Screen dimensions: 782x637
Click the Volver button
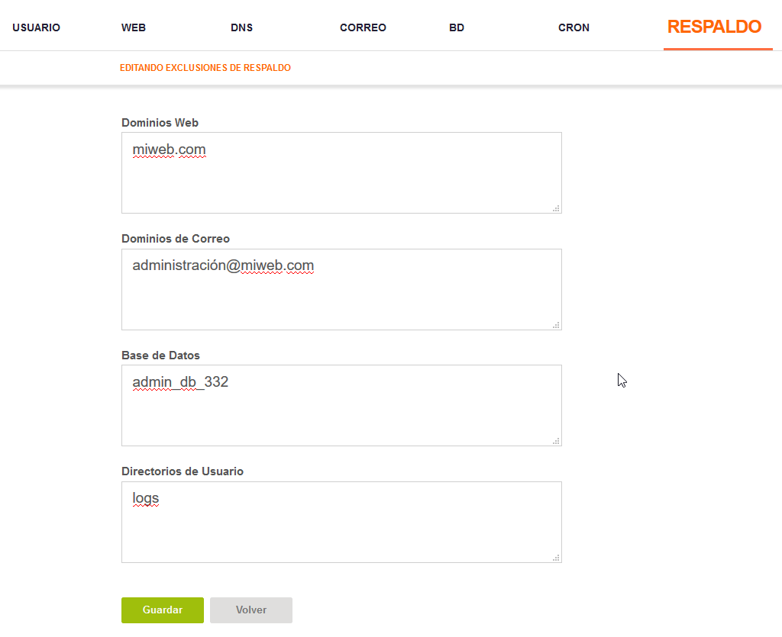250,610
